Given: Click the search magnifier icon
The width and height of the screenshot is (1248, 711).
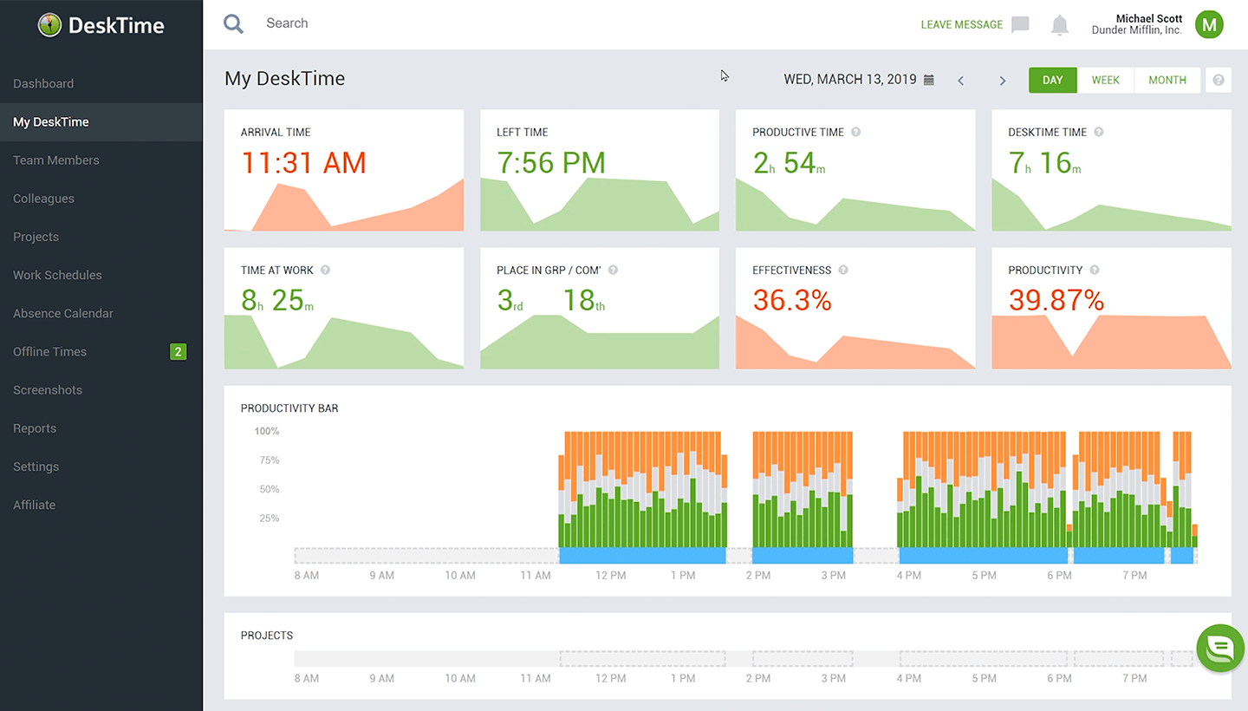Looking at the screenshot, I should [x=232, y=23].
